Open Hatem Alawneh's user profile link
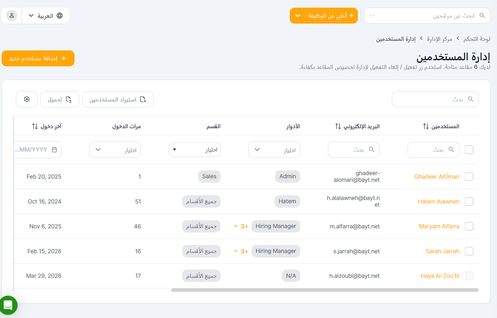The height and width of the screenshot is (318, 497). point(438,201)
